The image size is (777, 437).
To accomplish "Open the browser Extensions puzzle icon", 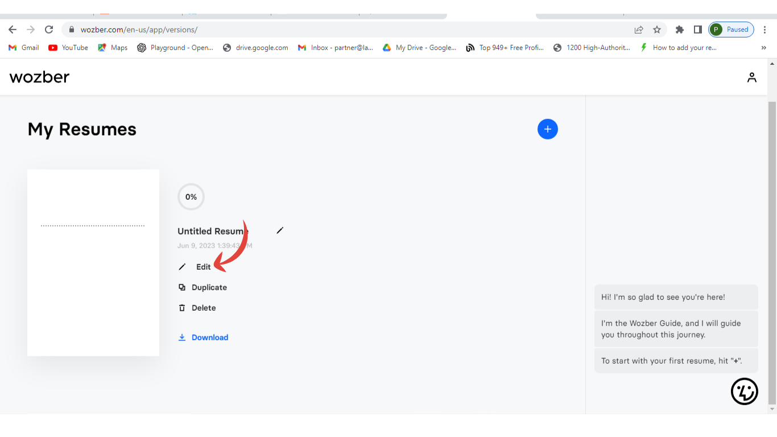I will tap(679, 30).
